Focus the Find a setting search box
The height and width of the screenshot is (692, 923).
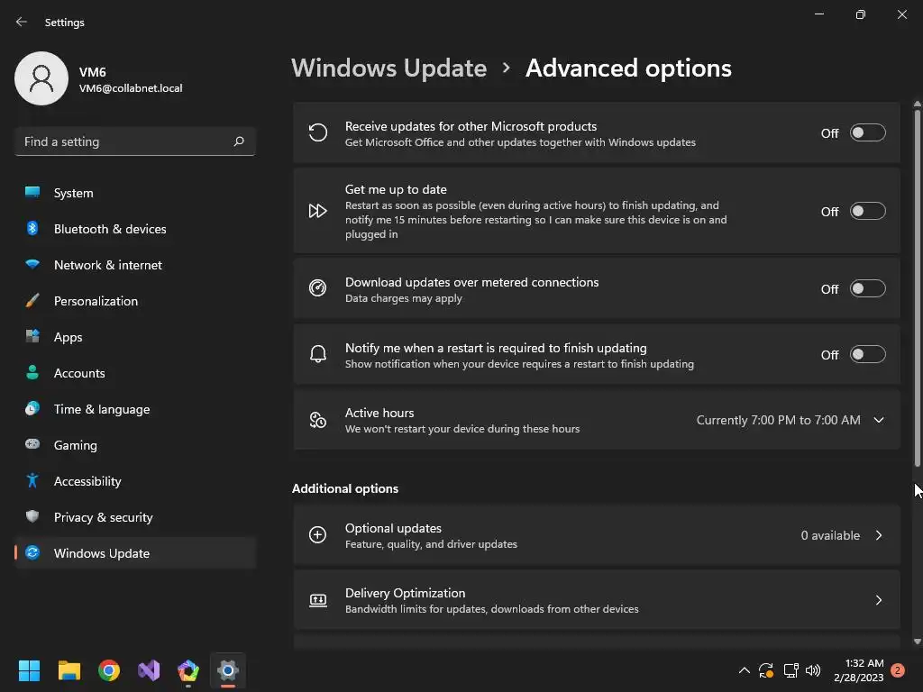coord(135,141)
